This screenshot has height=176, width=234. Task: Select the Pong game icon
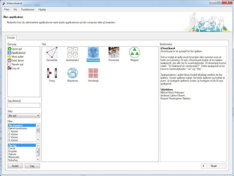(x=52, y=73)
